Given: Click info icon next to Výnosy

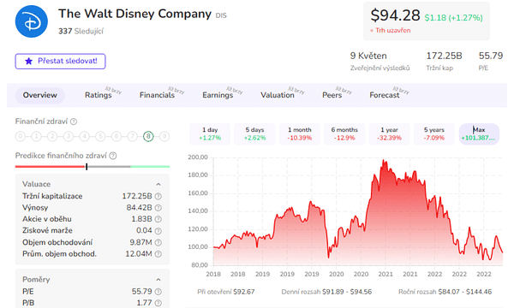Looking at the screenshot, I should pyautogui.click(x=158, y=208).
